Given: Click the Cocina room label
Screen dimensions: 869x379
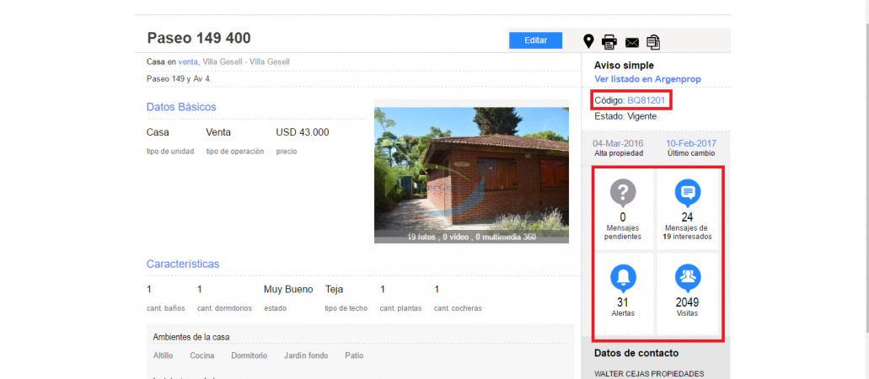Looking at the screenshot, I should [x=201, y=355].
